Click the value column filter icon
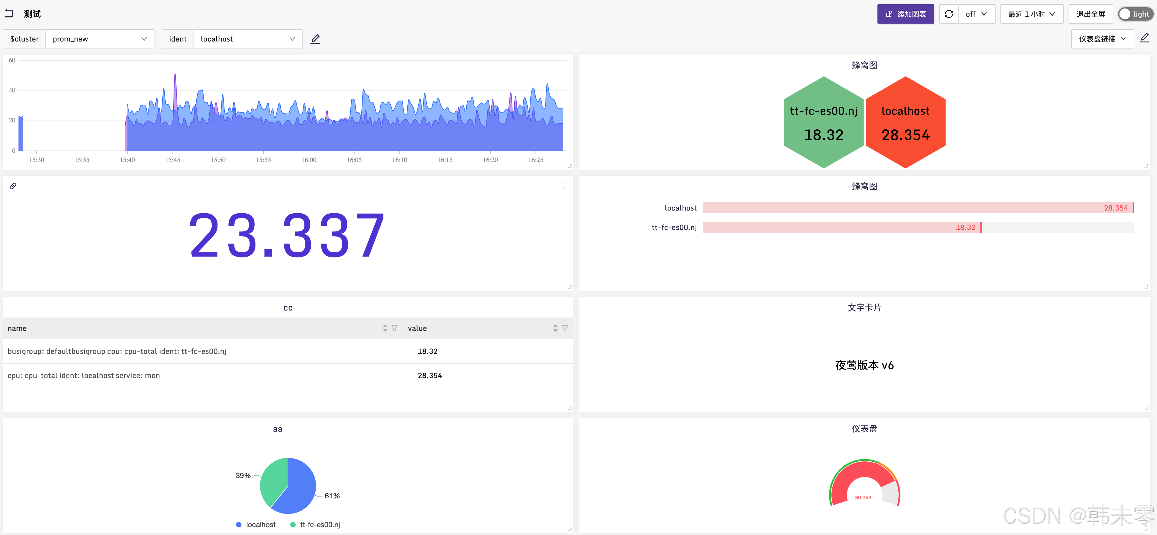1157x535 pixels. [565, 328]
